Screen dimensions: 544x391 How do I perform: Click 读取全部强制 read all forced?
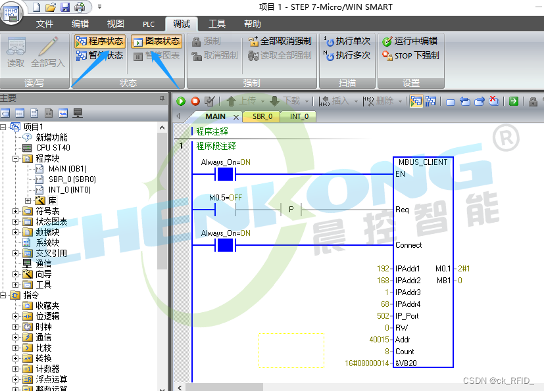point(280,55)
